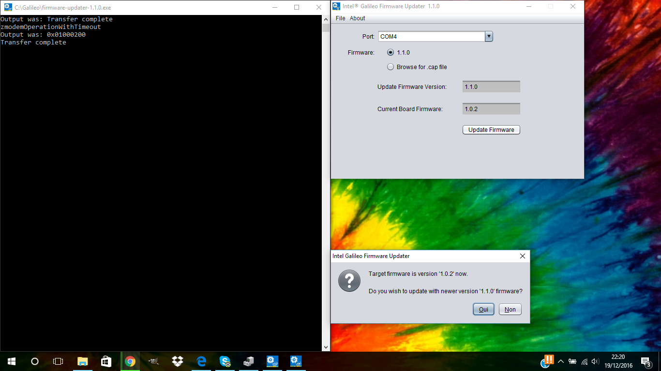Decline the update with Non
The height and width of the screenshot is (371, 661).
[x=510, y=310]
